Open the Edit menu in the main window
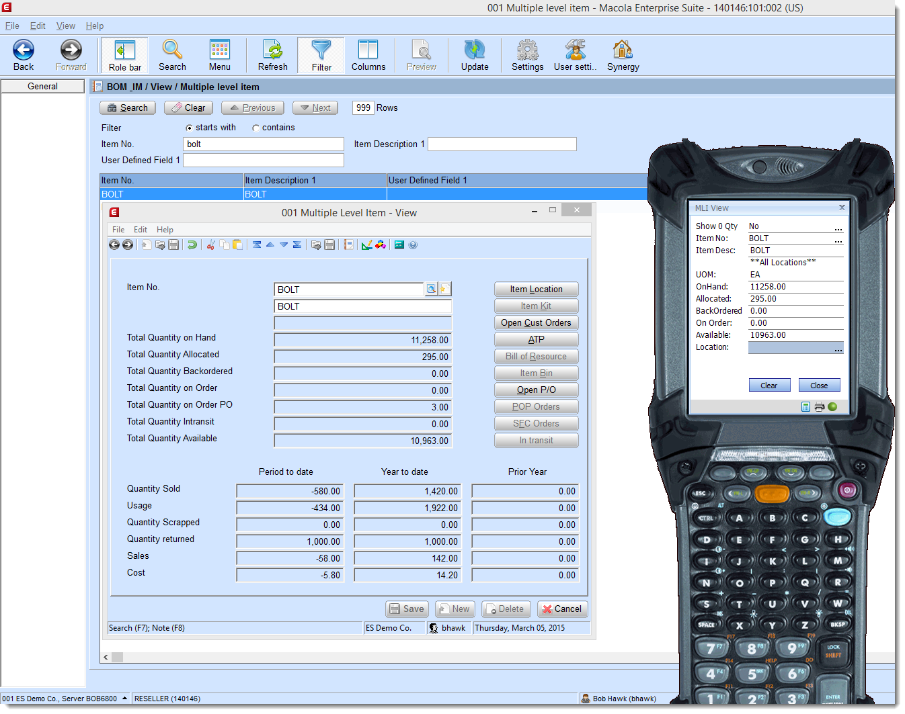The height and width of the screenshot is (714, 905). 38,26
